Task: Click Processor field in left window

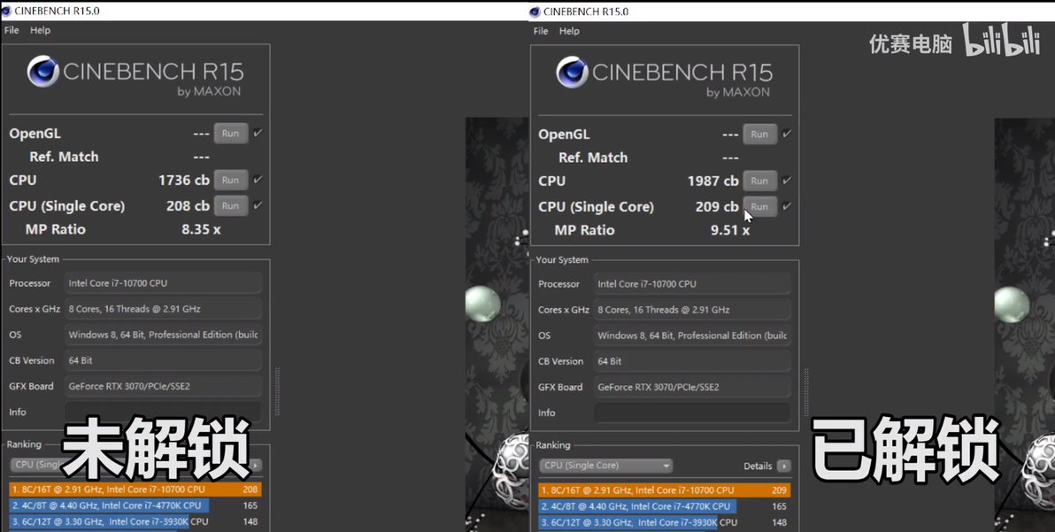Action: (163, 283)
